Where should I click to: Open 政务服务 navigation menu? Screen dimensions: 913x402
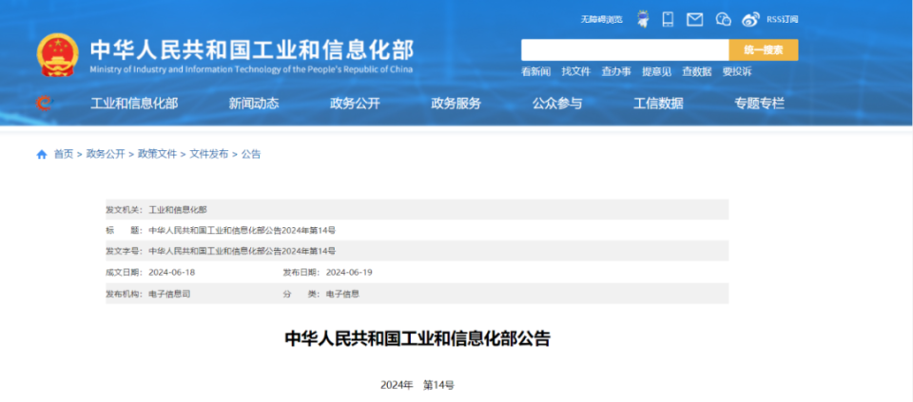point(456,104)
